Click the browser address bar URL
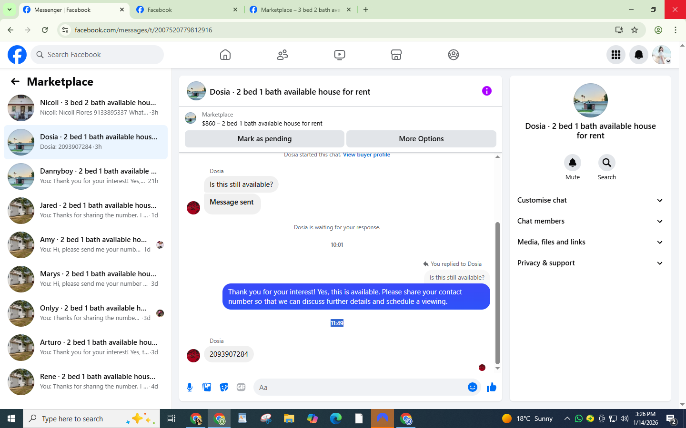The width and height of the screenshot is (686, 428). coord(143,30)
